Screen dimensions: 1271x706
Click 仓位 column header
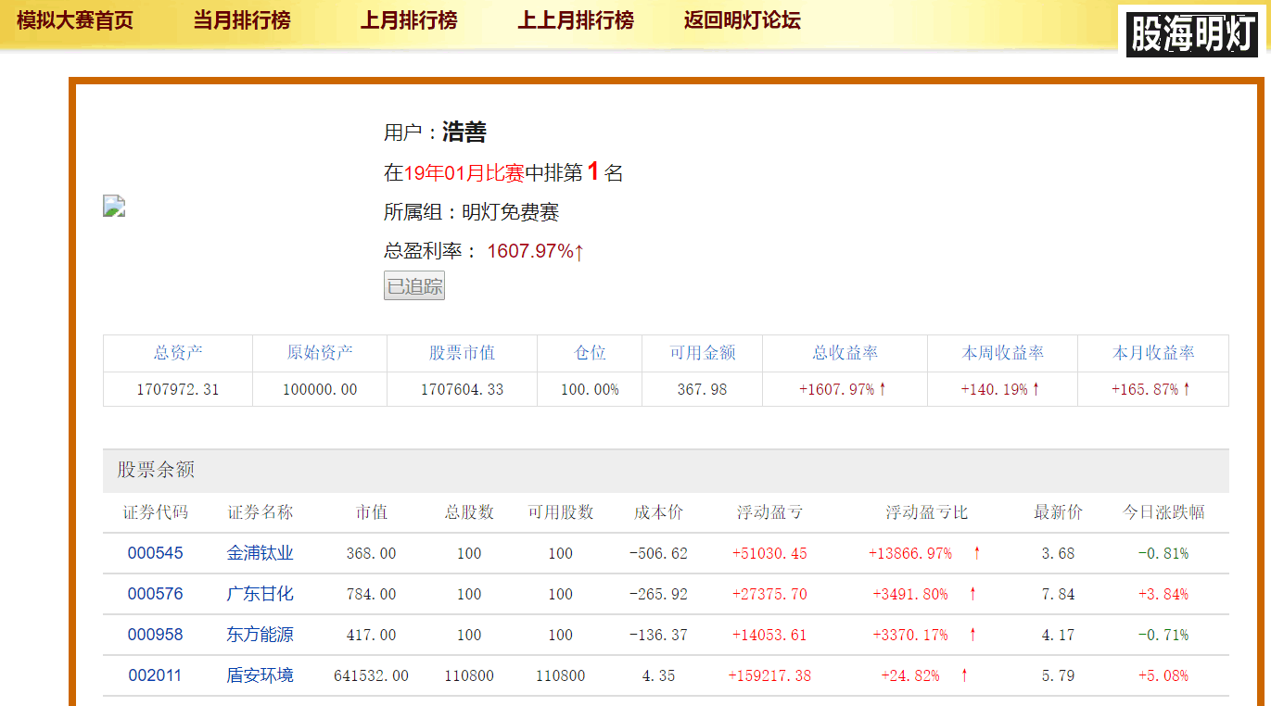[x=590, y=353]
